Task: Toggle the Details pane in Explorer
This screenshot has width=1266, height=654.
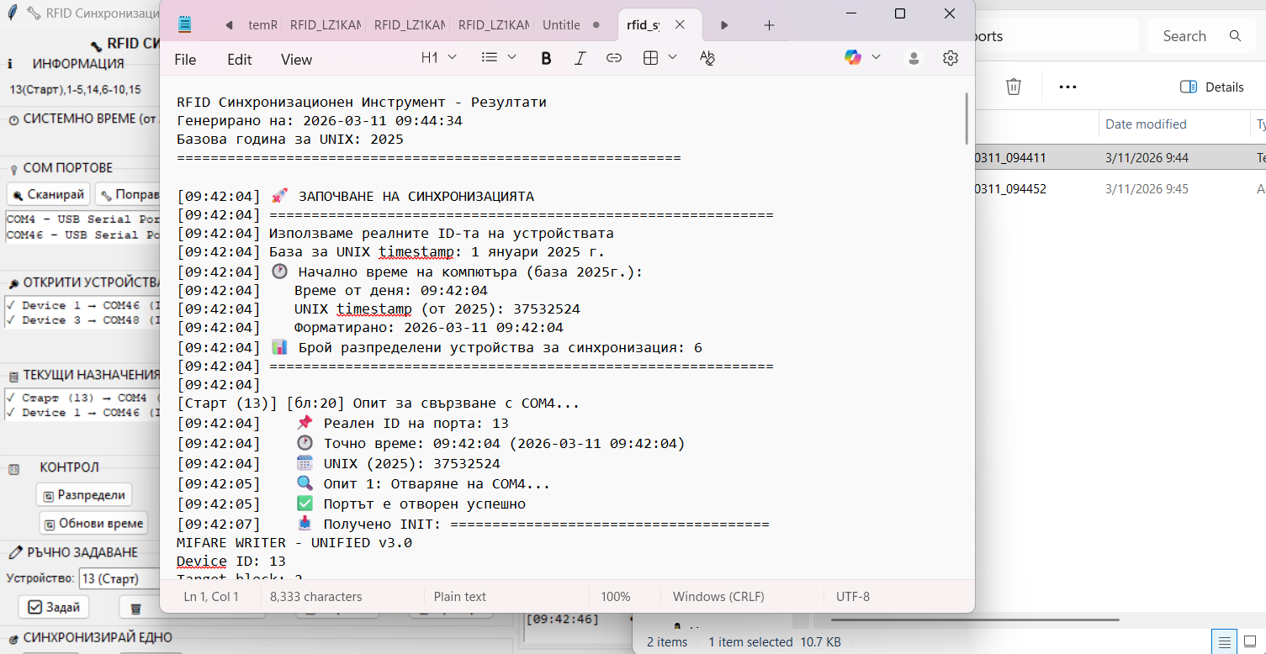Action: 1211,87
